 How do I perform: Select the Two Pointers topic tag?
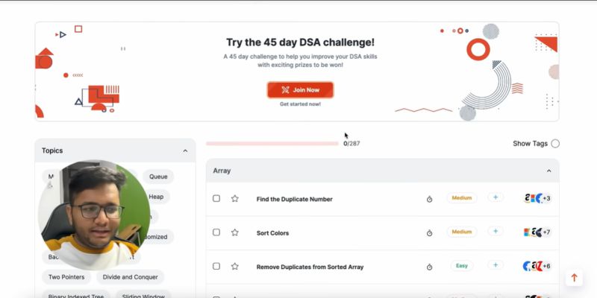(66, 277)
